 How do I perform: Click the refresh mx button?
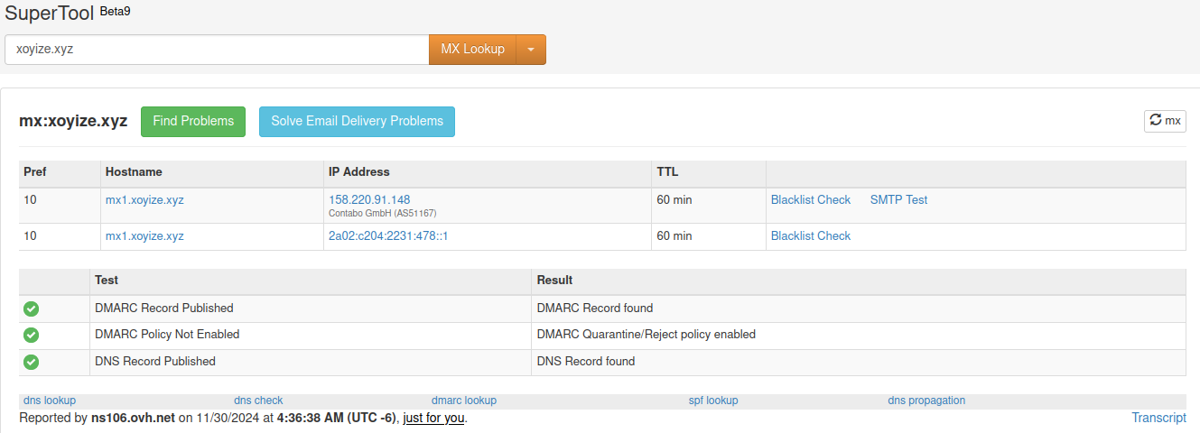1164,121
